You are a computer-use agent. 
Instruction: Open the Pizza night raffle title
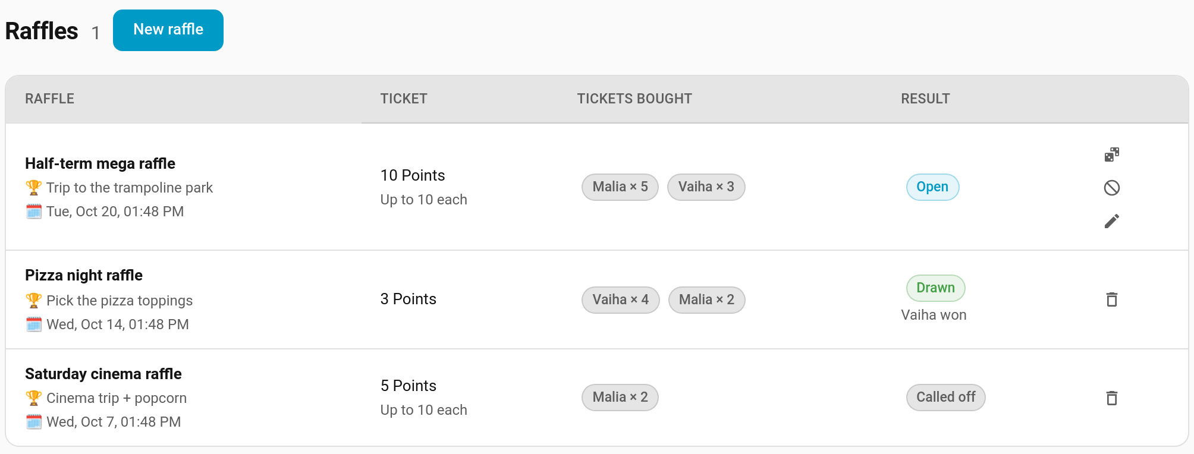click(84, 275)
